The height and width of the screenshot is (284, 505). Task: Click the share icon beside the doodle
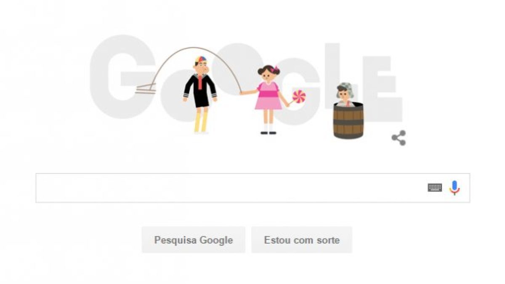399,138
